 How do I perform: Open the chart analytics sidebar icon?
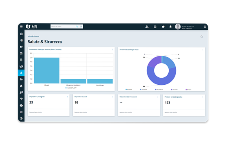[x=21, y=112]
